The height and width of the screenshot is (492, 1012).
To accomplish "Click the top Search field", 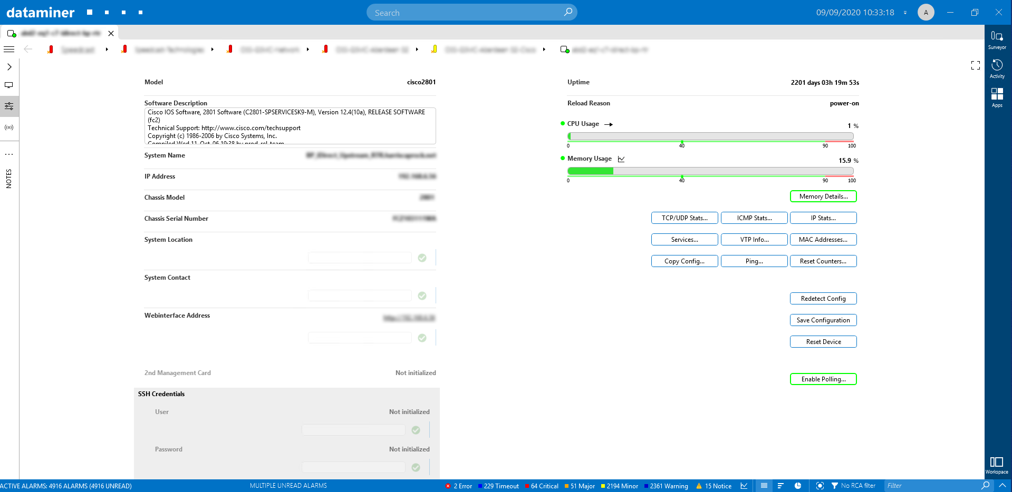I will (471, 12).
